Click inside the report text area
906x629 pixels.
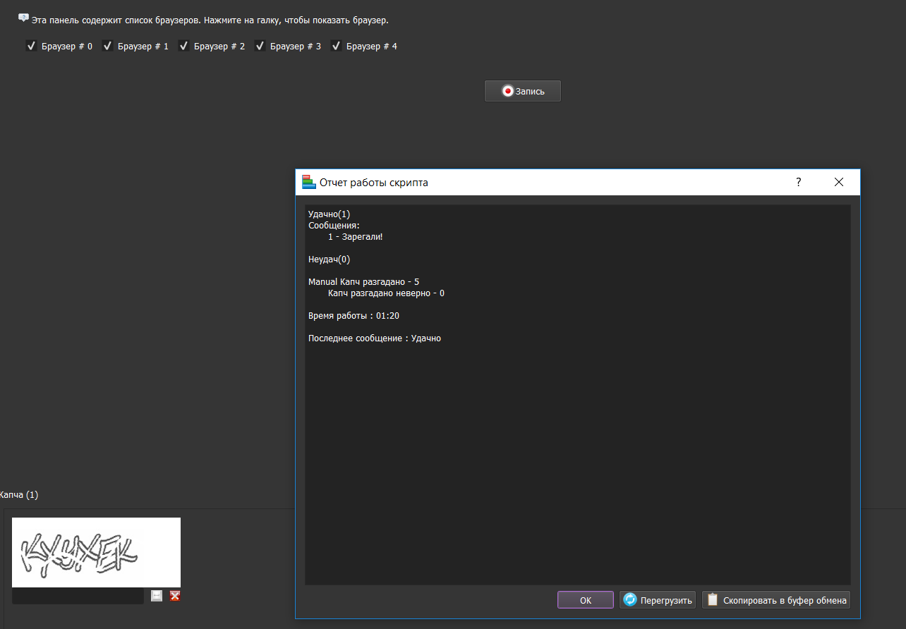click(576, 458)
